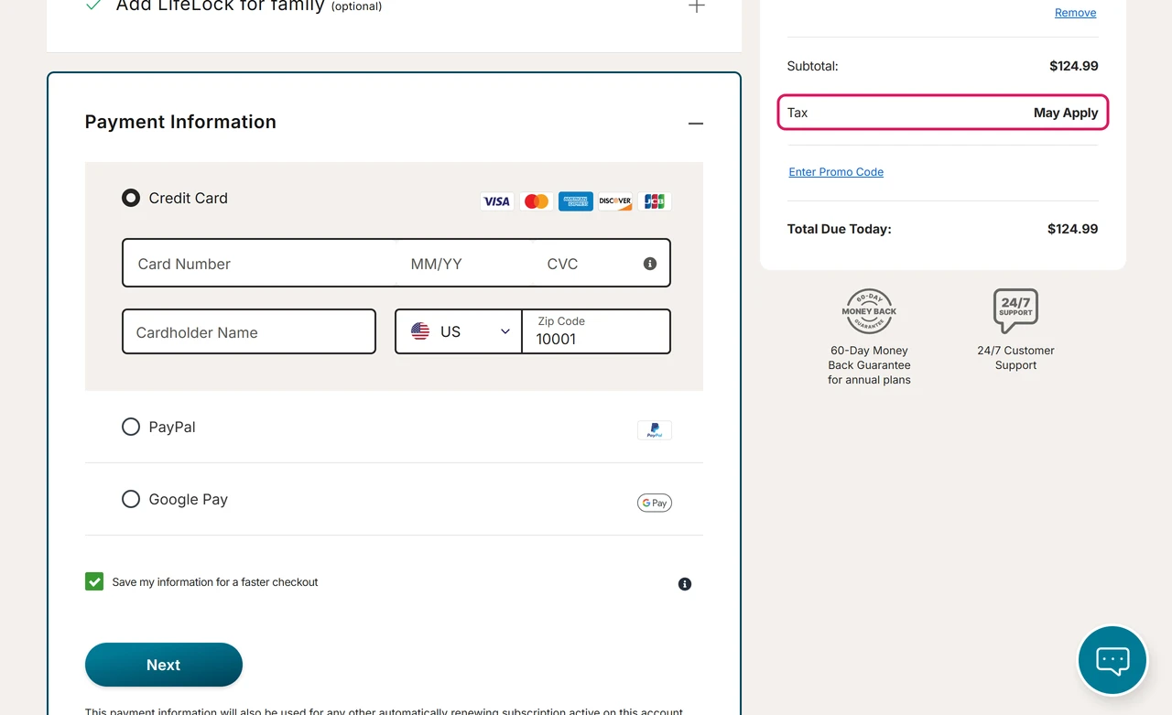Click the American Express logo

click(x=576, y=201)
